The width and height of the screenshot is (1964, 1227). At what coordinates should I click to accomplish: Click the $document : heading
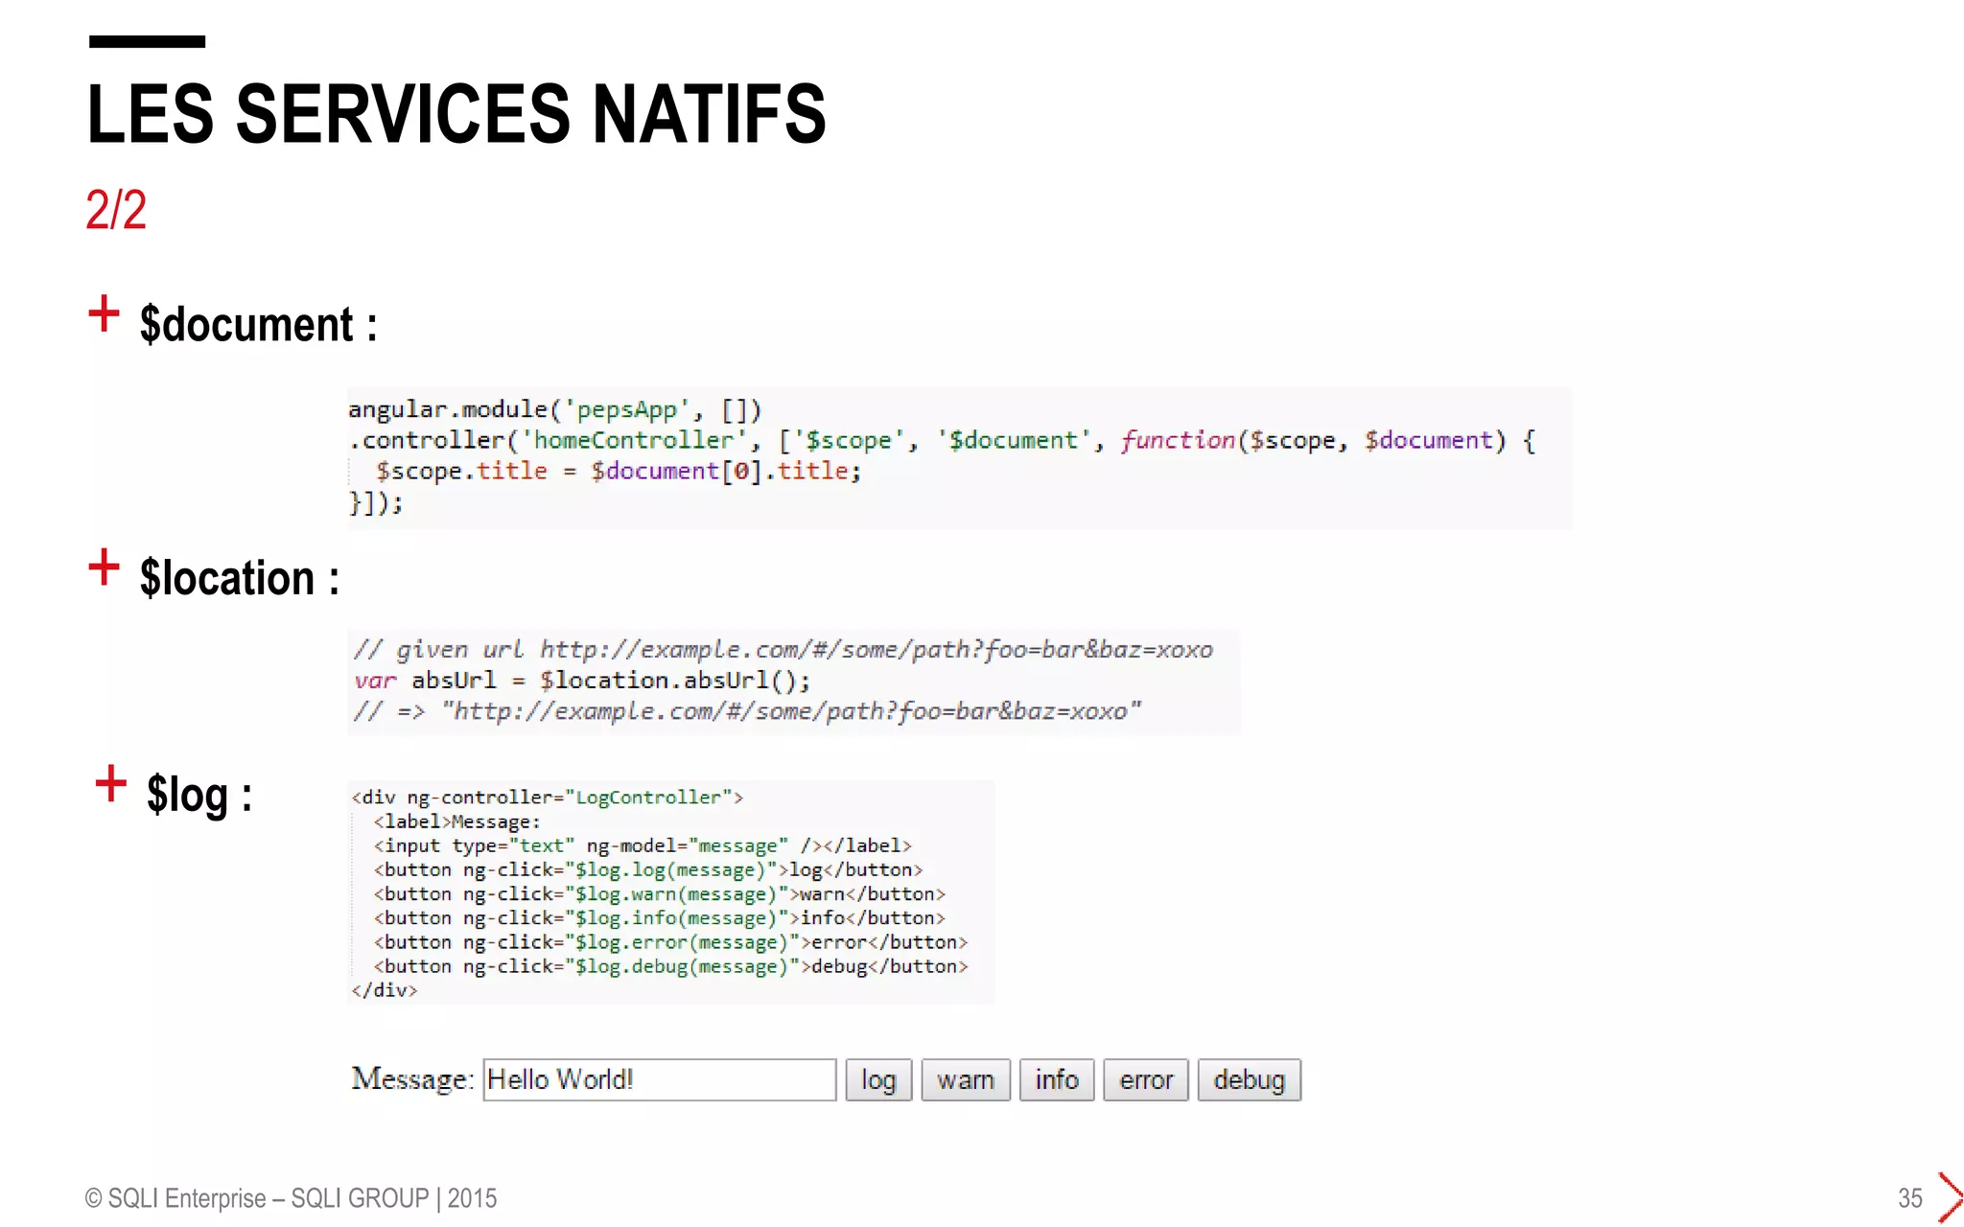pos(259,324)
